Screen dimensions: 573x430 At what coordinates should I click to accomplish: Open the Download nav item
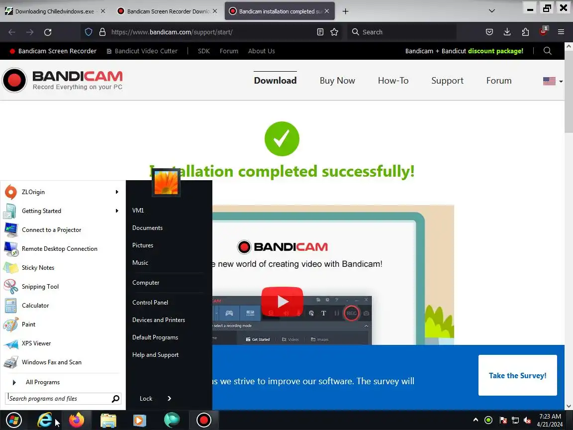[x=275, y=81]
